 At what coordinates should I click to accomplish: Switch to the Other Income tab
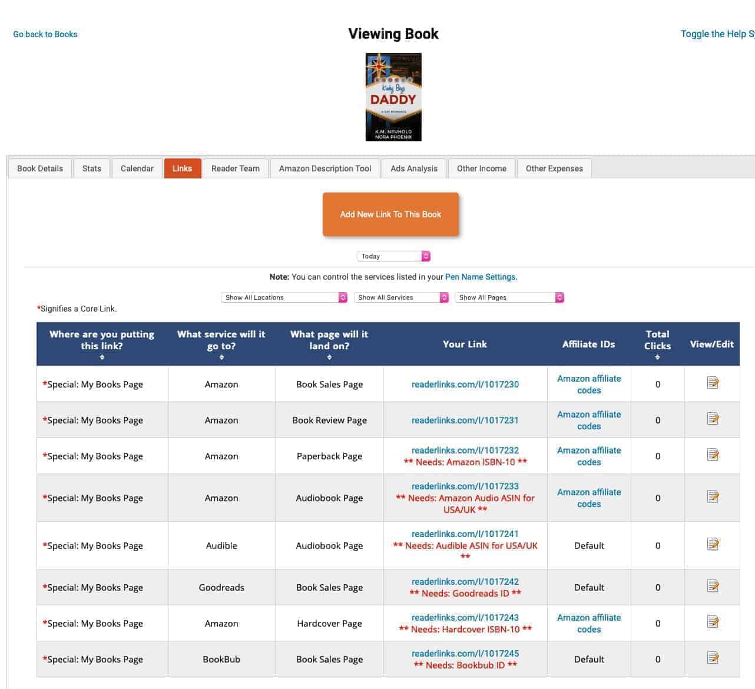click(482, 168)
